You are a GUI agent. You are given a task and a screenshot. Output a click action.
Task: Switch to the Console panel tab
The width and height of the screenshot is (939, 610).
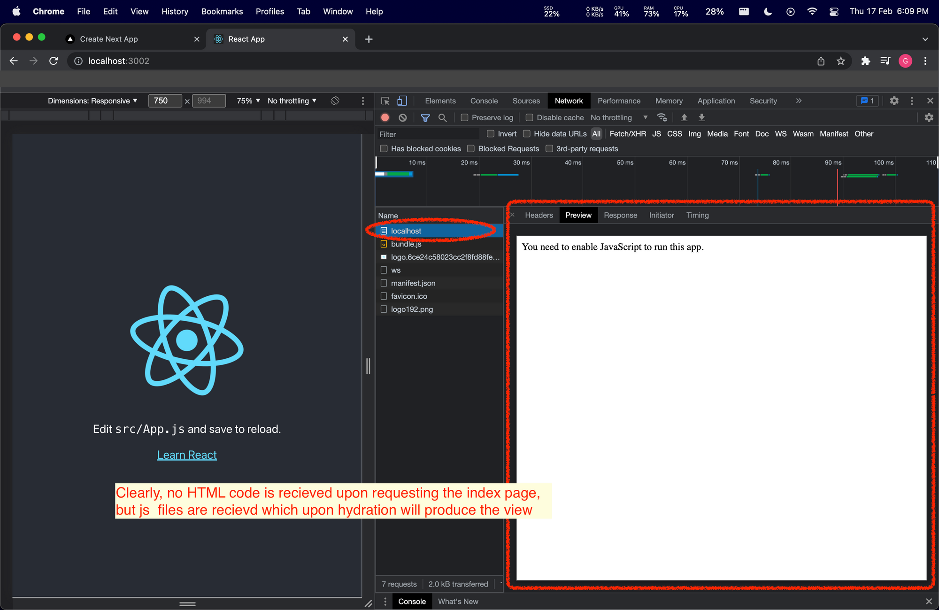point(484,100)
